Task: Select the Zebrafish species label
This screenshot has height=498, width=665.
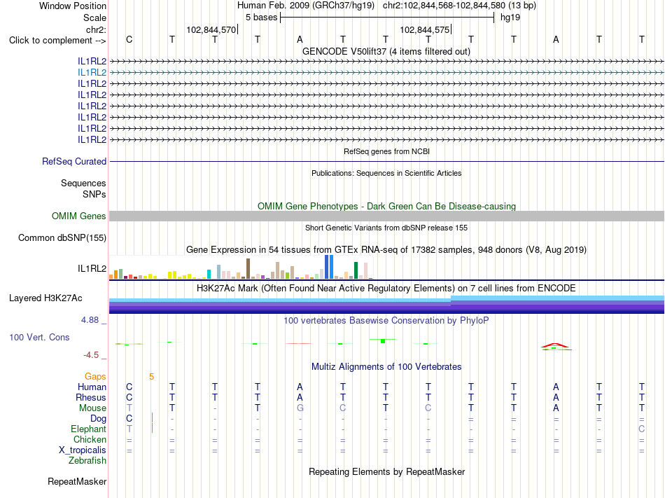Action: (x=87, y=460)
